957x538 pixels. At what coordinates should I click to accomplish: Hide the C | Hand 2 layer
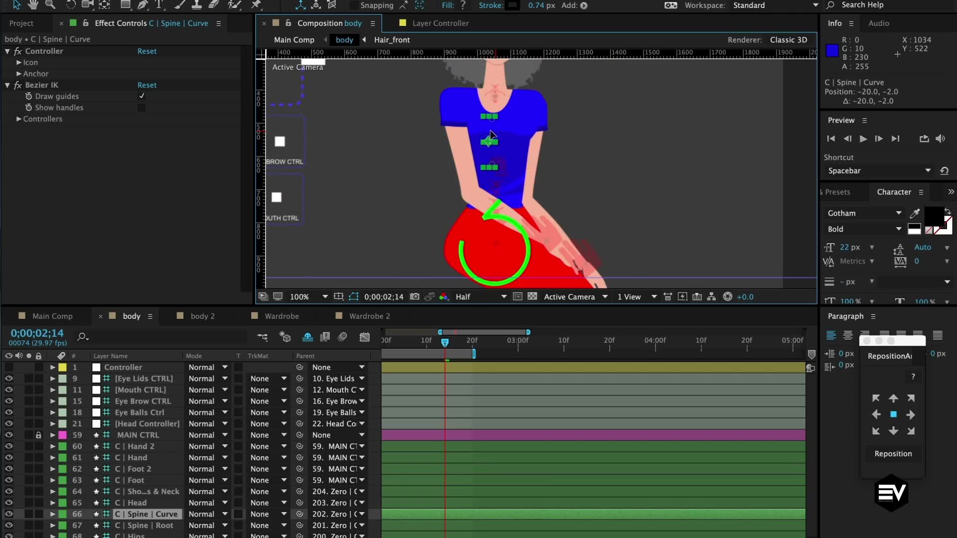[x=8, y=446]
